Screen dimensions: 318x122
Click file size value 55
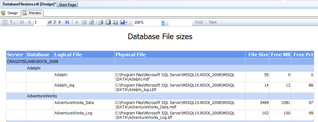[x=266, y=75]
